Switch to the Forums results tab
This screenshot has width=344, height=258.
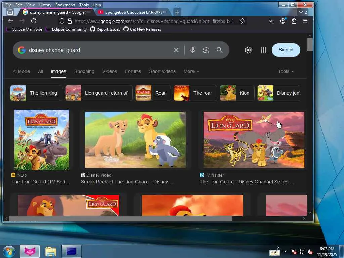[x=133, y=71]
